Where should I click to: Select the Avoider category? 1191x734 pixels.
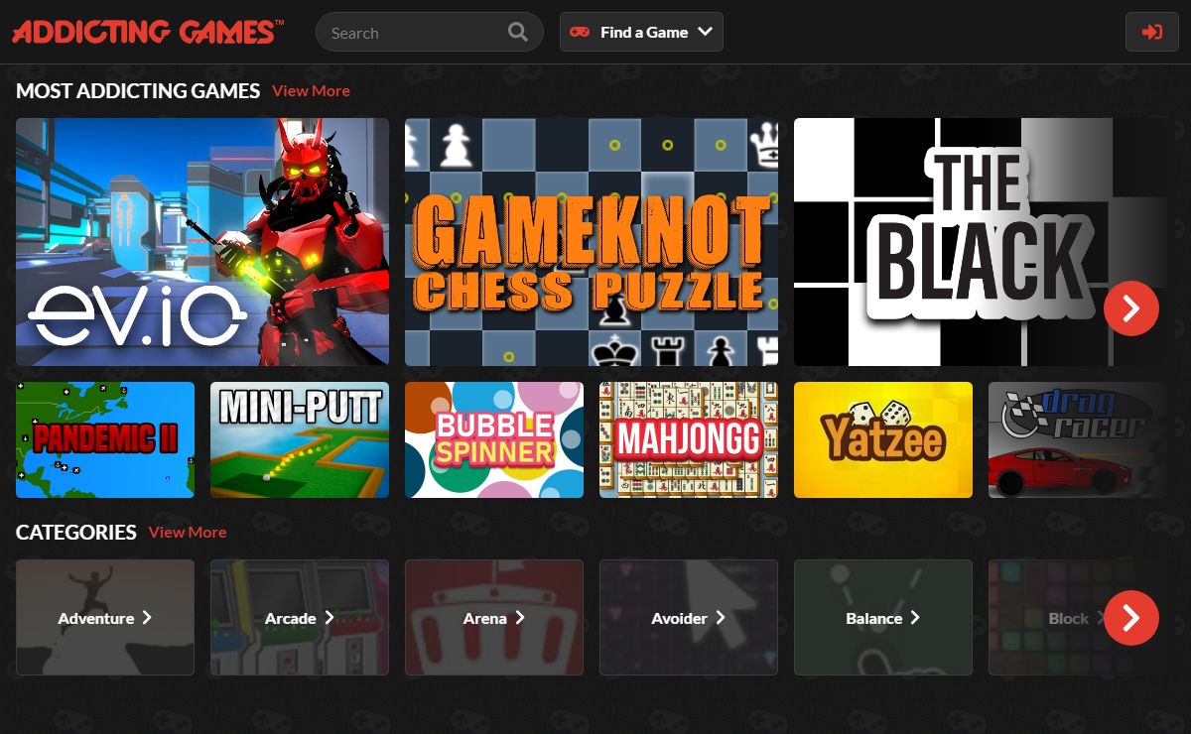[689, 617]
